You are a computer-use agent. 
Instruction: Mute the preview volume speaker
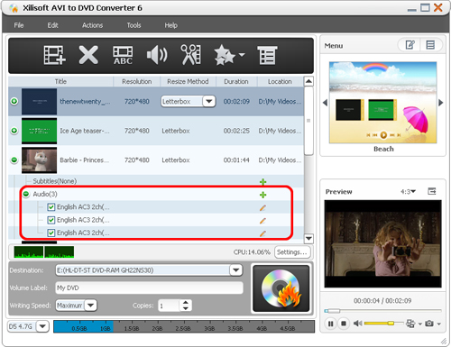pyautogui.click(x=357, y=324)
